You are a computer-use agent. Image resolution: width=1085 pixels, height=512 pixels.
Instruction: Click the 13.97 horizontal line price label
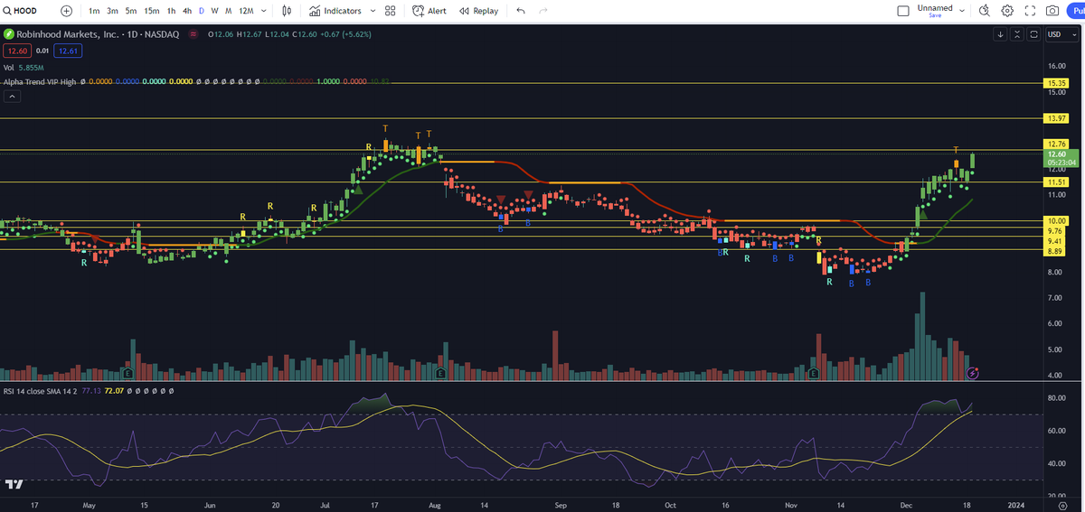[1056, 118]
